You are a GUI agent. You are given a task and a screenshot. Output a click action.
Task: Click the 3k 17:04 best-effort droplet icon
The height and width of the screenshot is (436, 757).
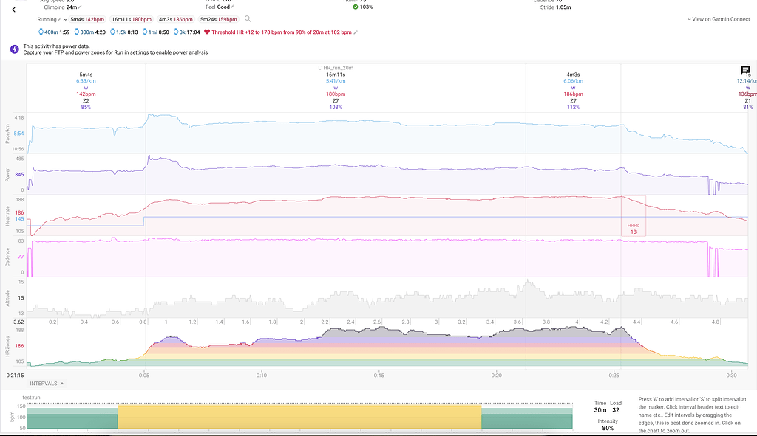[175, 32]
